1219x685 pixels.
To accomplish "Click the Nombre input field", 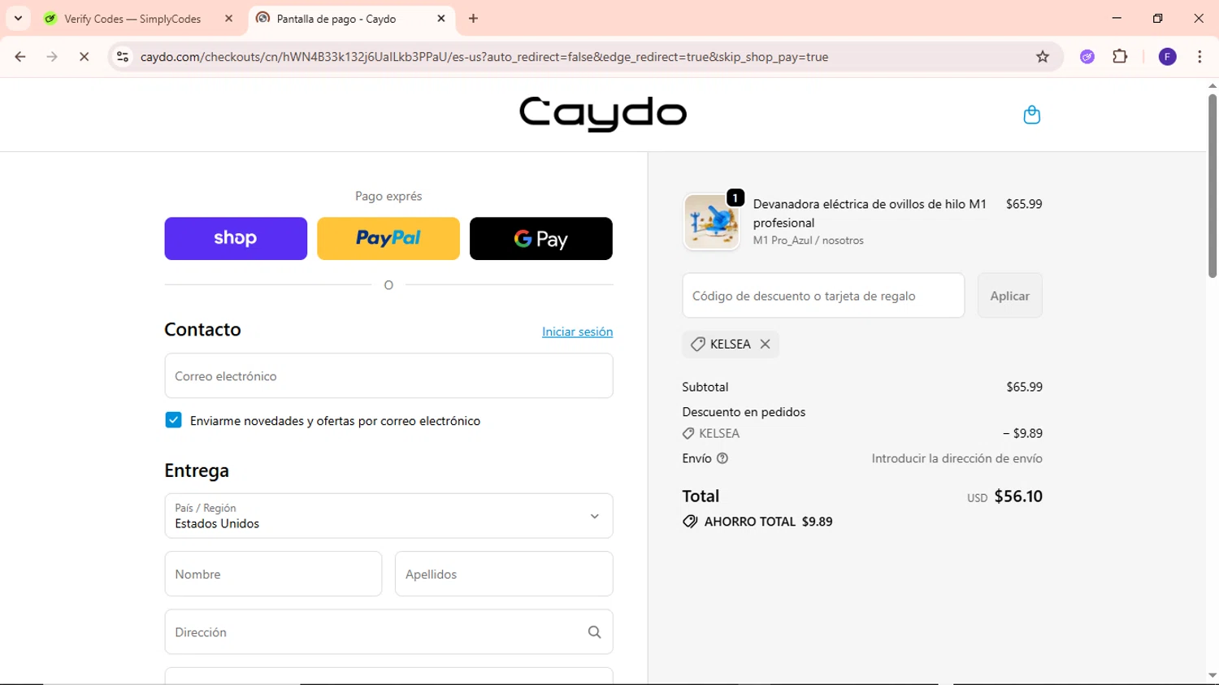I will click(x=273, y=574).
